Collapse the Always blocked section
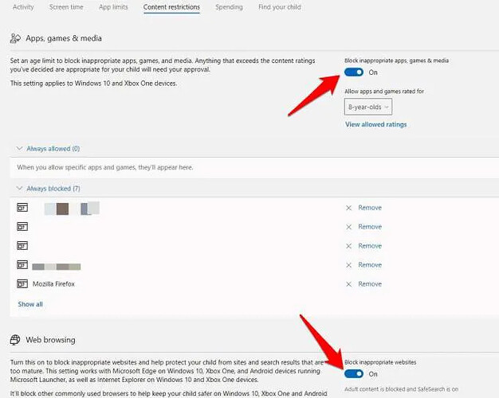 pos(21,188)
